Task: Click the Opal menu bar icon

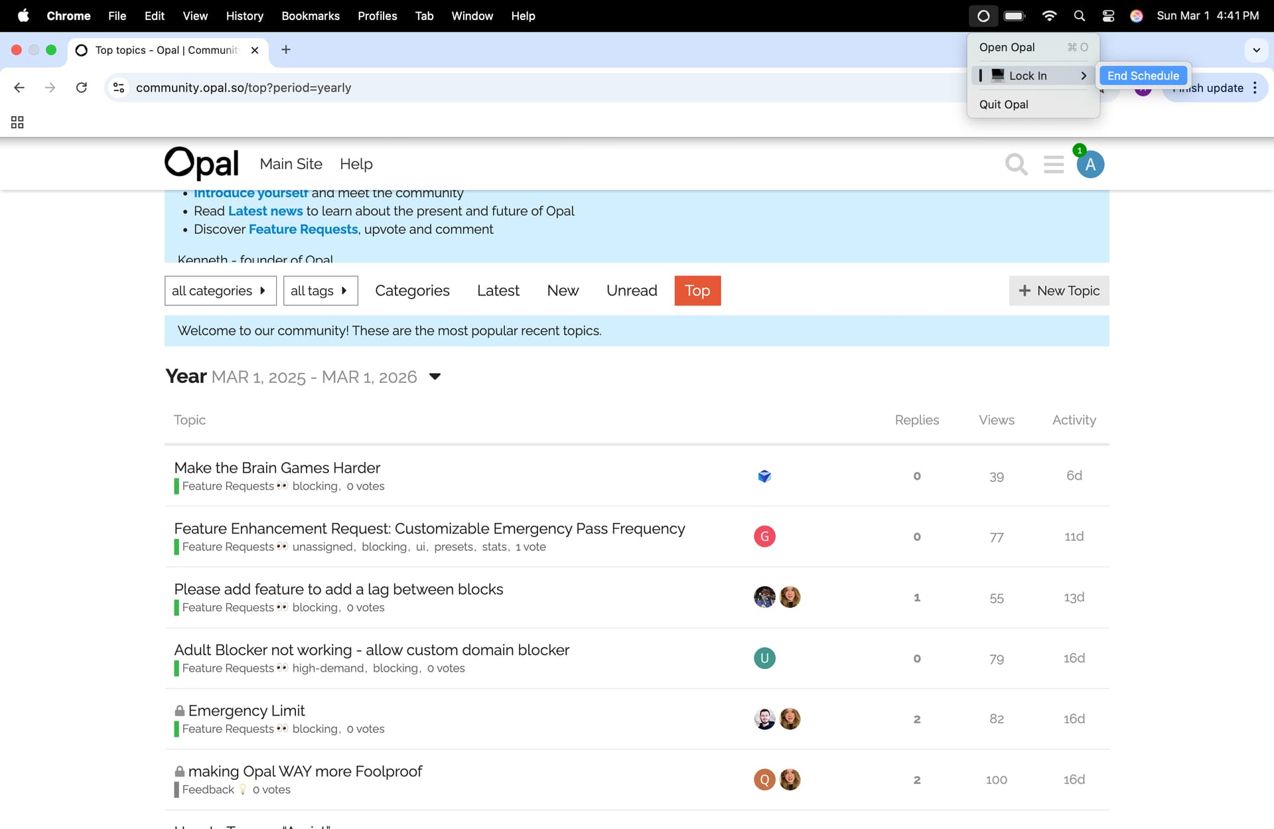Action: point(983,16)
